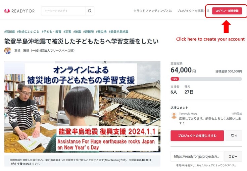Click the magnifier search icon

[x=90, y=11]
